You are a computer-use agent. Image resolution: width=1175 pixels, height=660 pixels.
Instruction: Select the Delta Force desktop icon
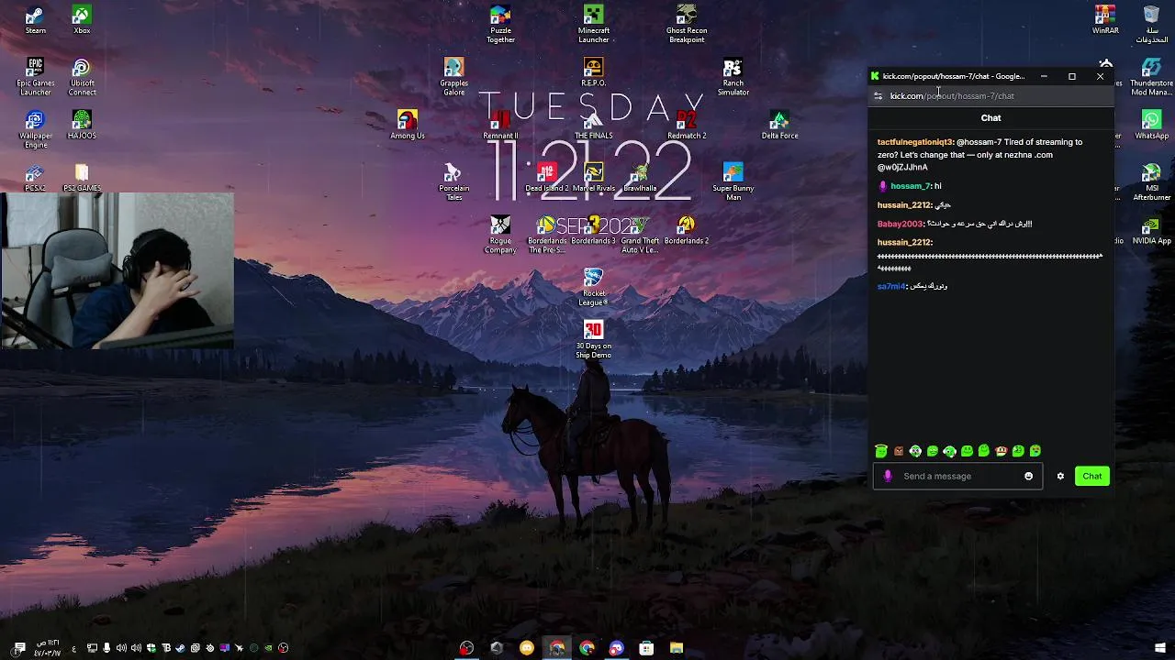779,125
